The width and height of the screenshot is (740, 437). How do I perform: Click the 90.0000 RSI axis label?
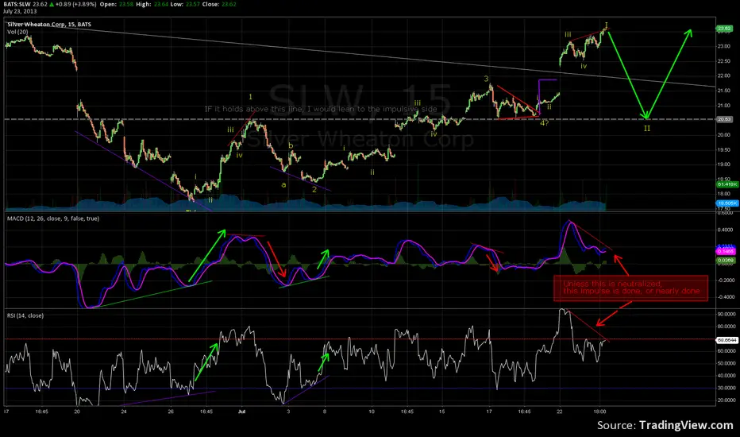pyautogui.click(x=727, y=314)
